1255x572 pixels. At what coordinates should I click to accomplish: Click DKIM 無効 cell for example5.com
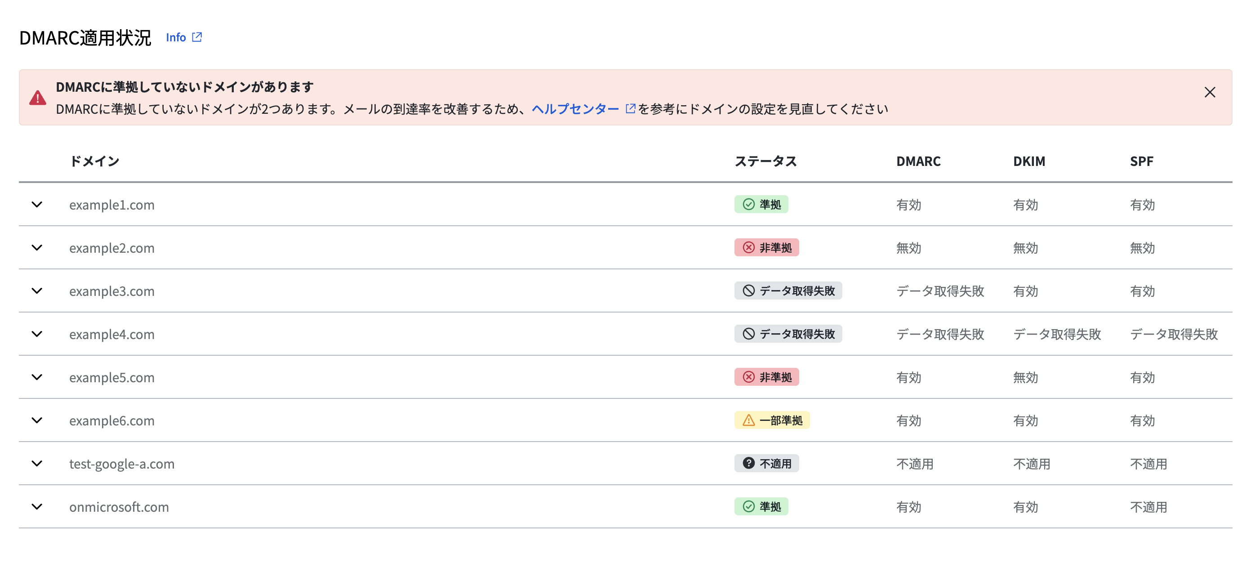[x=1026, y=378]
